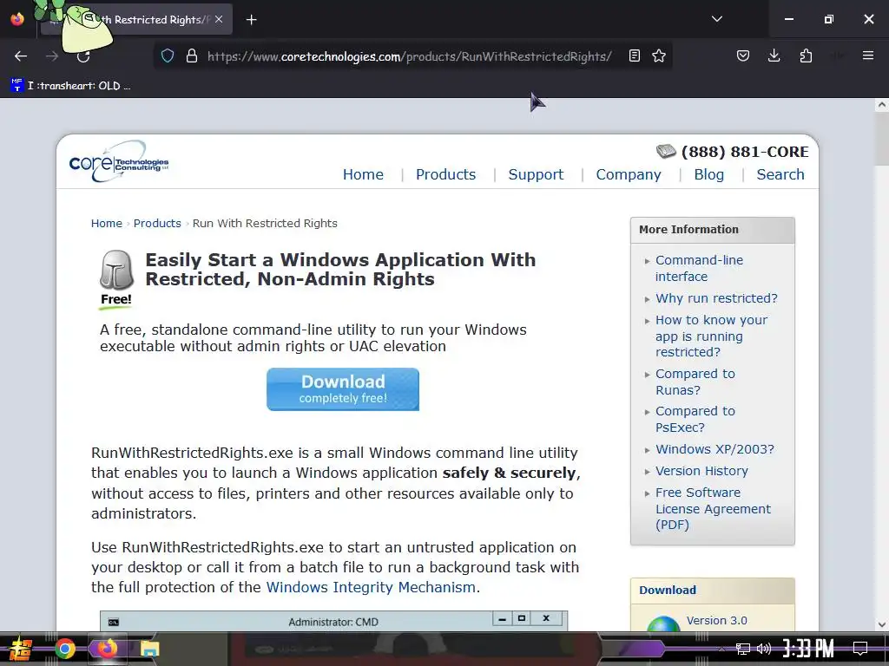Open the volume tray icon
The image size is (889, 666).
(x=764, y=649)
